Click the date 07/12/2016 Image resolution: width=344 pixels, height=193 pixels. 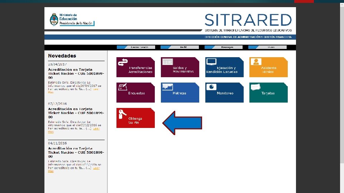(x=57, y=104)
